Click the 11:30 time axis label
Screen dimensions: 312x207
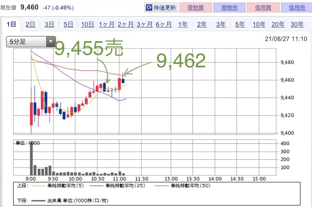coord(142,179)
